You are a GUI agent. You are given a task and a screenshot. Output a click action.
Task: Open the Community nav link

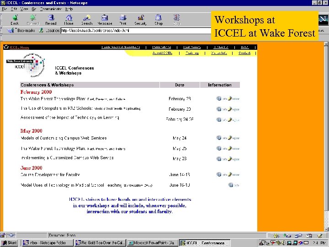192,47
